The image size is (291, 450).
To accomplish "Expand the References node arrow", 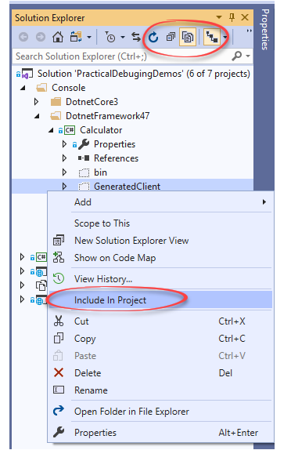I will (x=64, y=158).
